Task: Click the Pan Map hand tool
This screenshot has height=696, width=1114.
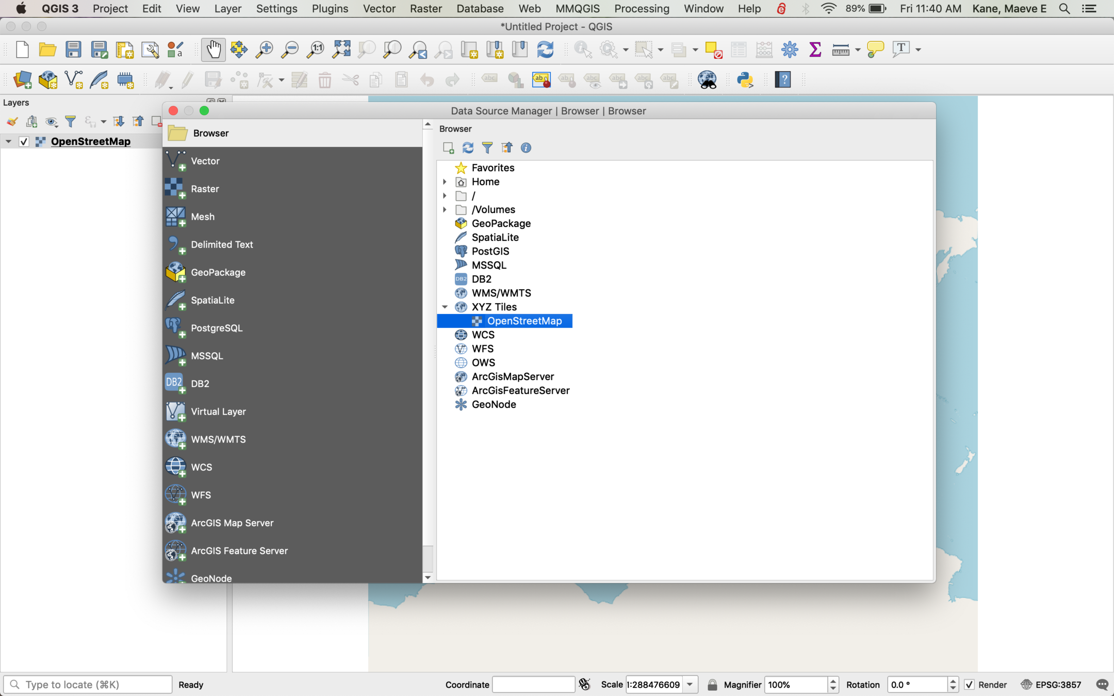Action: click(213, 50)
